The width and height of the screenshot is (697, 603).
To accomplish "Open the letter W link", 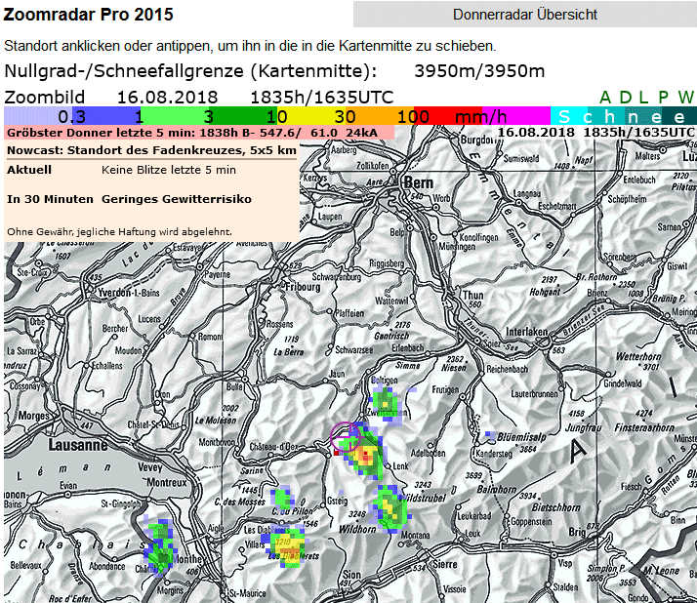I will [x=685, y=97].
